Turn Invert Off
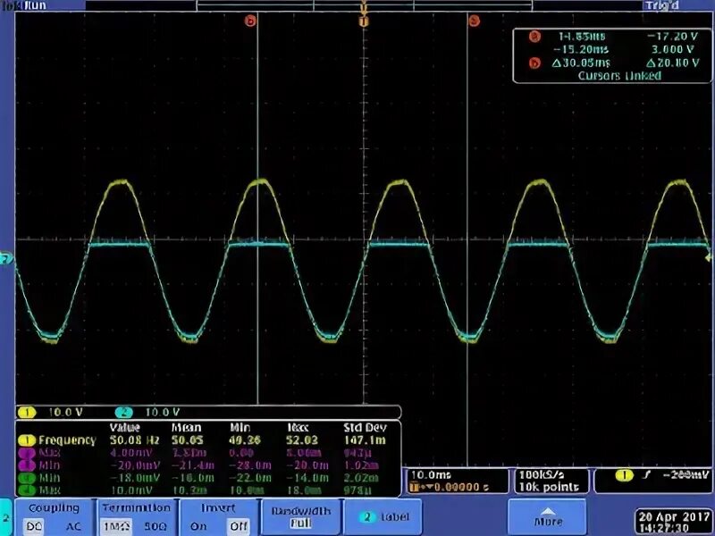Image resolution: width=715 pixels, height=536 pixels. [238, 526]
